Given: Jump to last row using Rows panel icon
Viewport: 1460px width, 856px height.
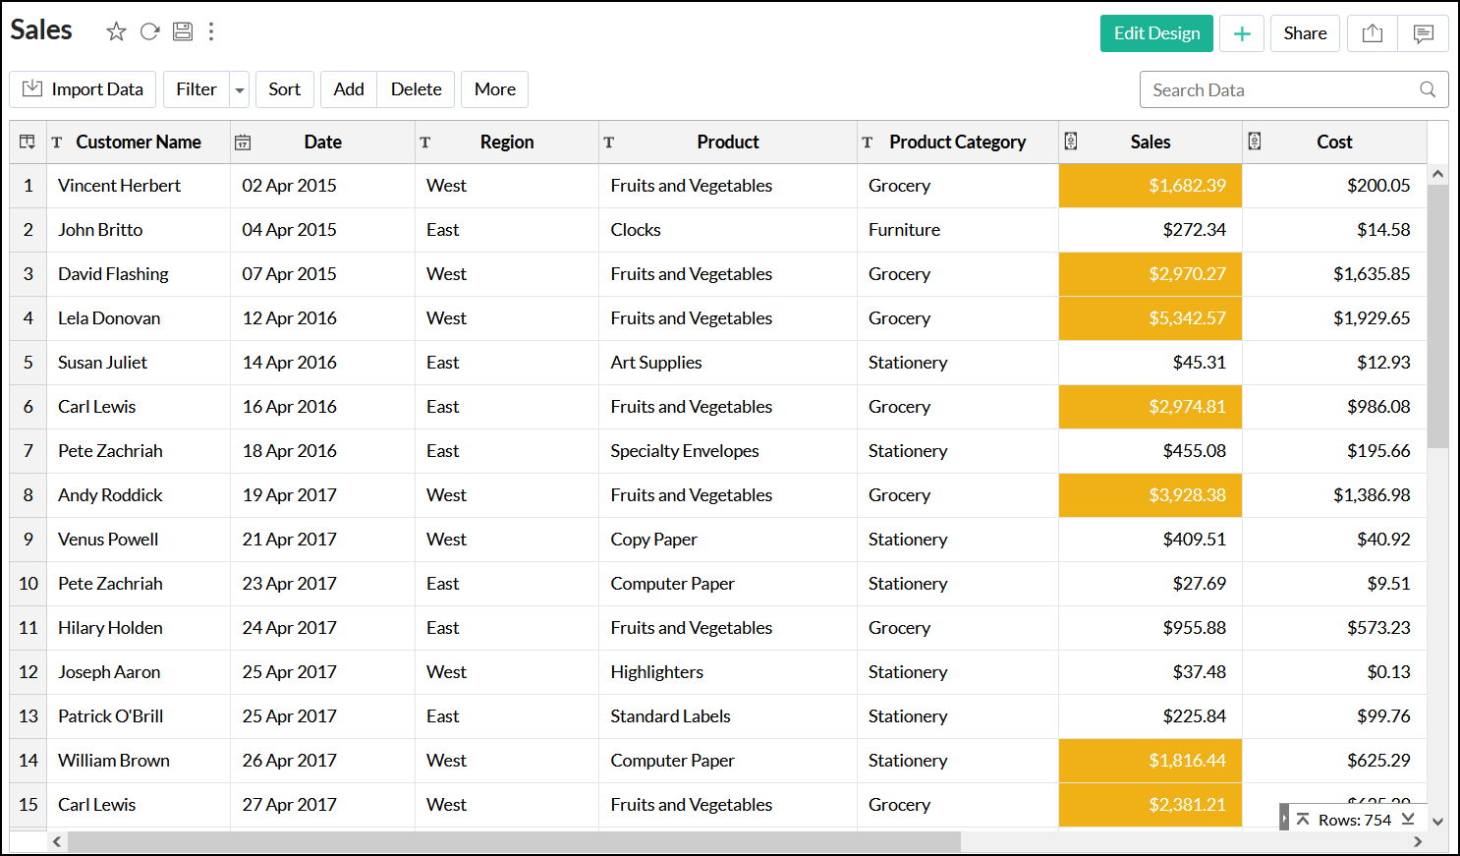Looking at the screenshot, I should (1408, 819).
